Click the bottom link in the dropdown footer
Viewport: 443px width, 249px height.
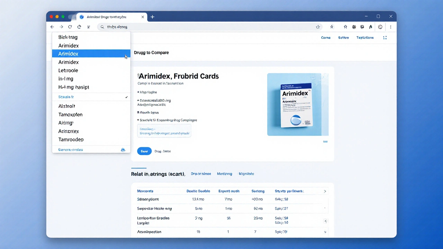71,150
